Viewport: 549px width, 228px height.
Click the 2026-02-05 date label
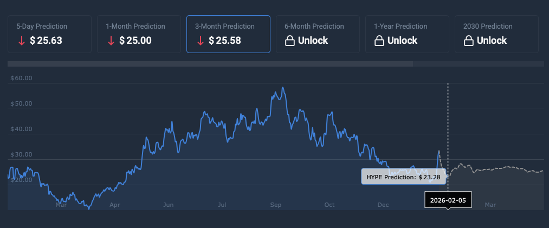447,200
